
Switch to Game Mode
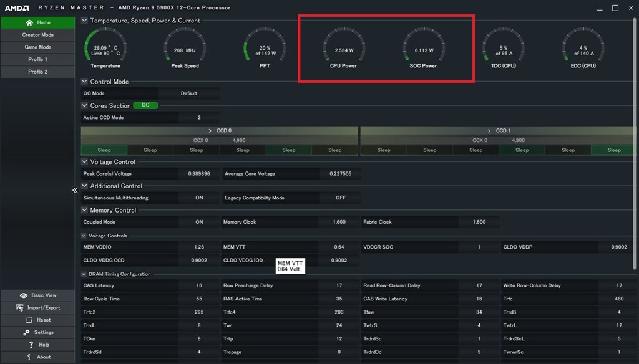tap(38, 47)
